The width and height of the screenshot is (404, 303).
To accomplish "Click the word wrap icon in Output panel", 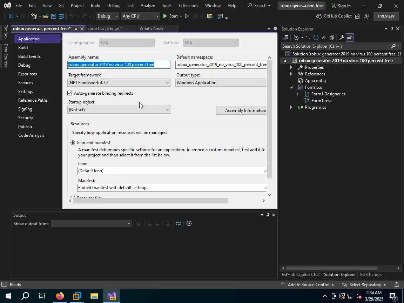I will point(178,223).
